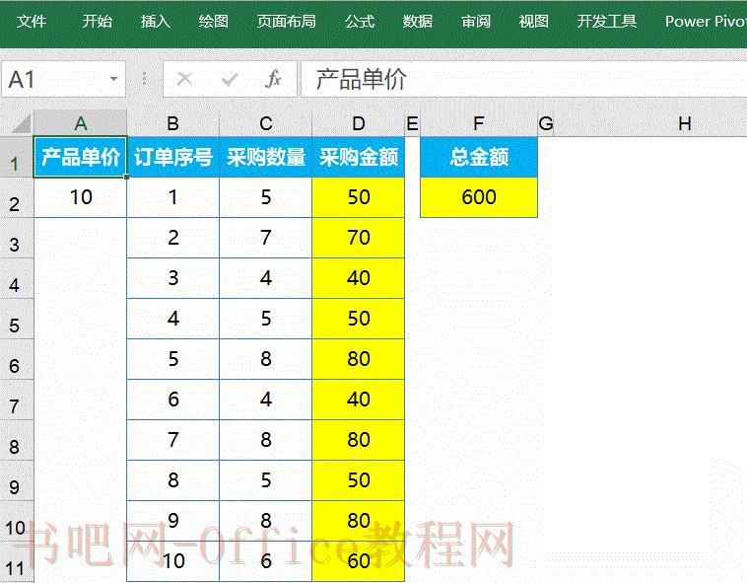Select the purchase quantity cell showing 6
747x583 pixels.
[266, 561]
